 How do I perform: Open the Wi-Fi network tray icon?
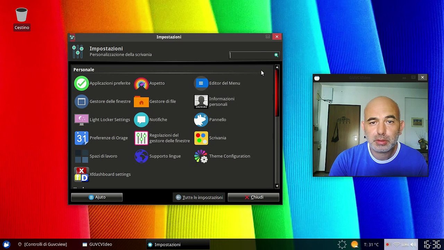click(396, 244)
